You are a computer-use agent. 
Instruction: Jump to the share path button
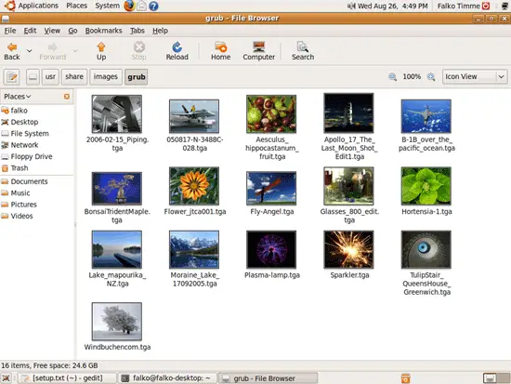(74, 76)
